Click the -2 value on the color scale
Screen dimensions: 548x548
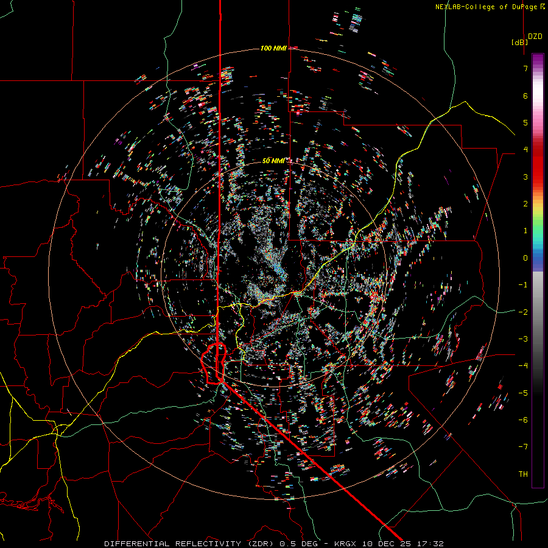523,312
